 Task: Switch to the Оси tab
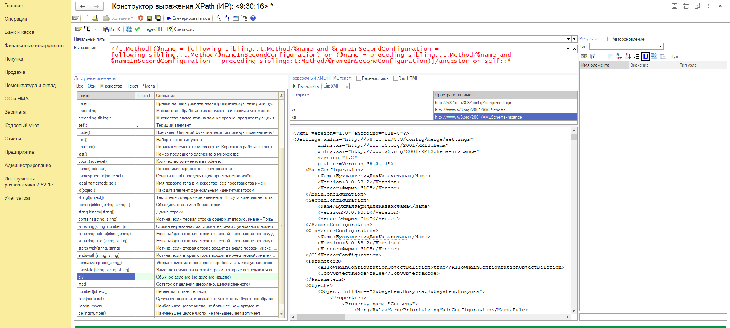click(91, 86)
